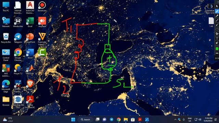Screen dimensions: 219x123
Task: Select the arrow drawing tool
Action: tap(217, 25)
